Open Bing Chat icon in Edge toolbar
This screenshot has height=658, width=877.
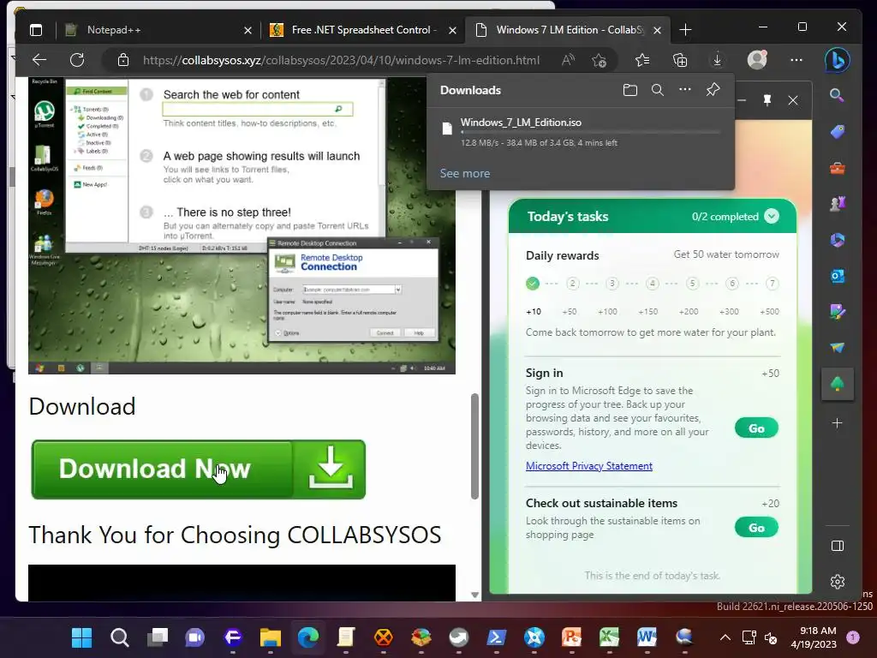[x=838, y=60]
